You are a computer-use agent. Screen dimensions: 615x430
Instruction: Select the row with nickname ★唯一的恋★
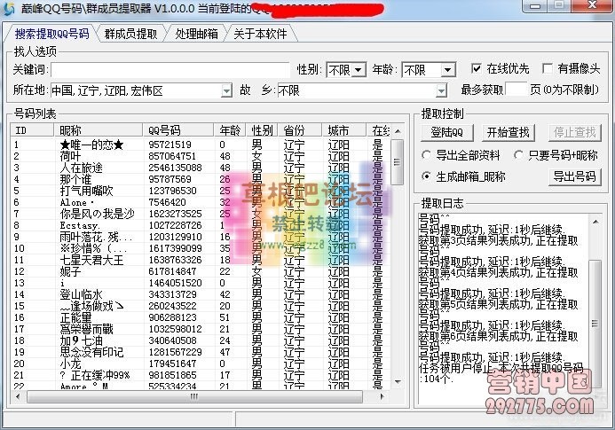pyautogui.click(x=201, y=145)
